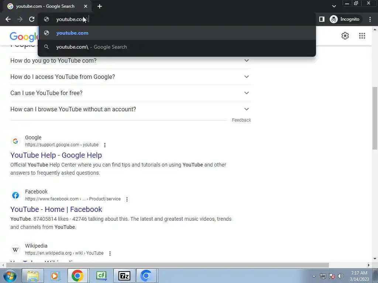Click the address bar text field
Viewport: 378px width, 283px height.
(177, 19)
